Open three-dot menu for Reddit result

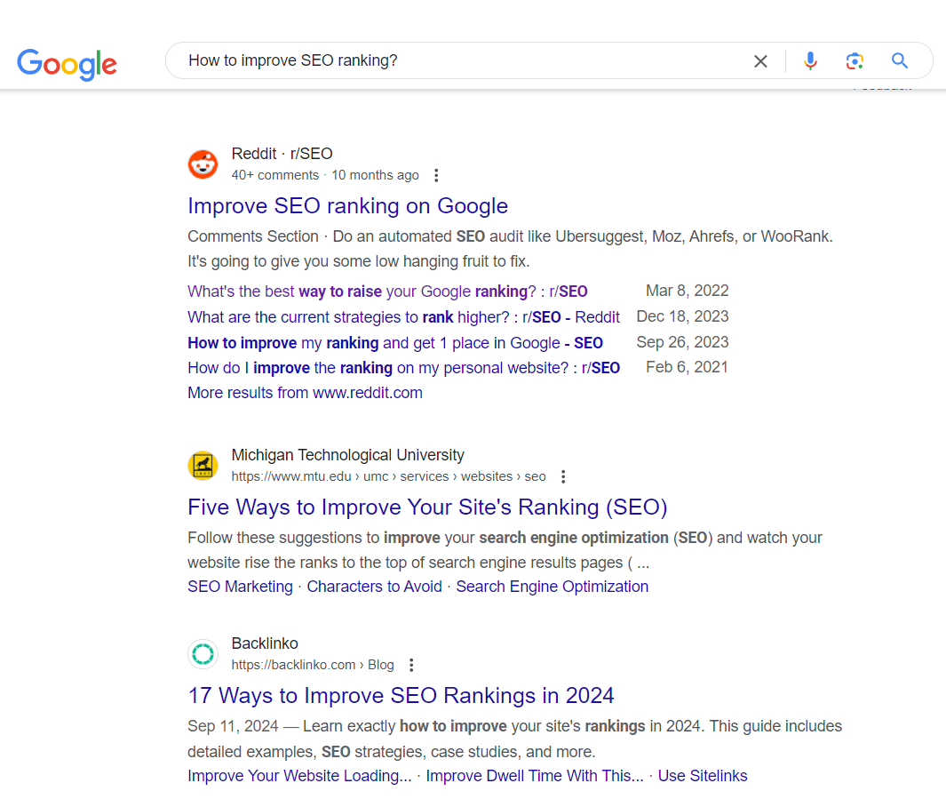point(435,176)
